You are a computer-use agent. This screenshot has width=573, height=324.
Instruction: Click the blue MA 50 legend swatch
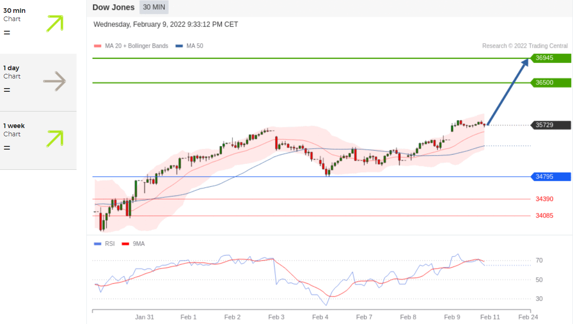[x=179, y=46]
